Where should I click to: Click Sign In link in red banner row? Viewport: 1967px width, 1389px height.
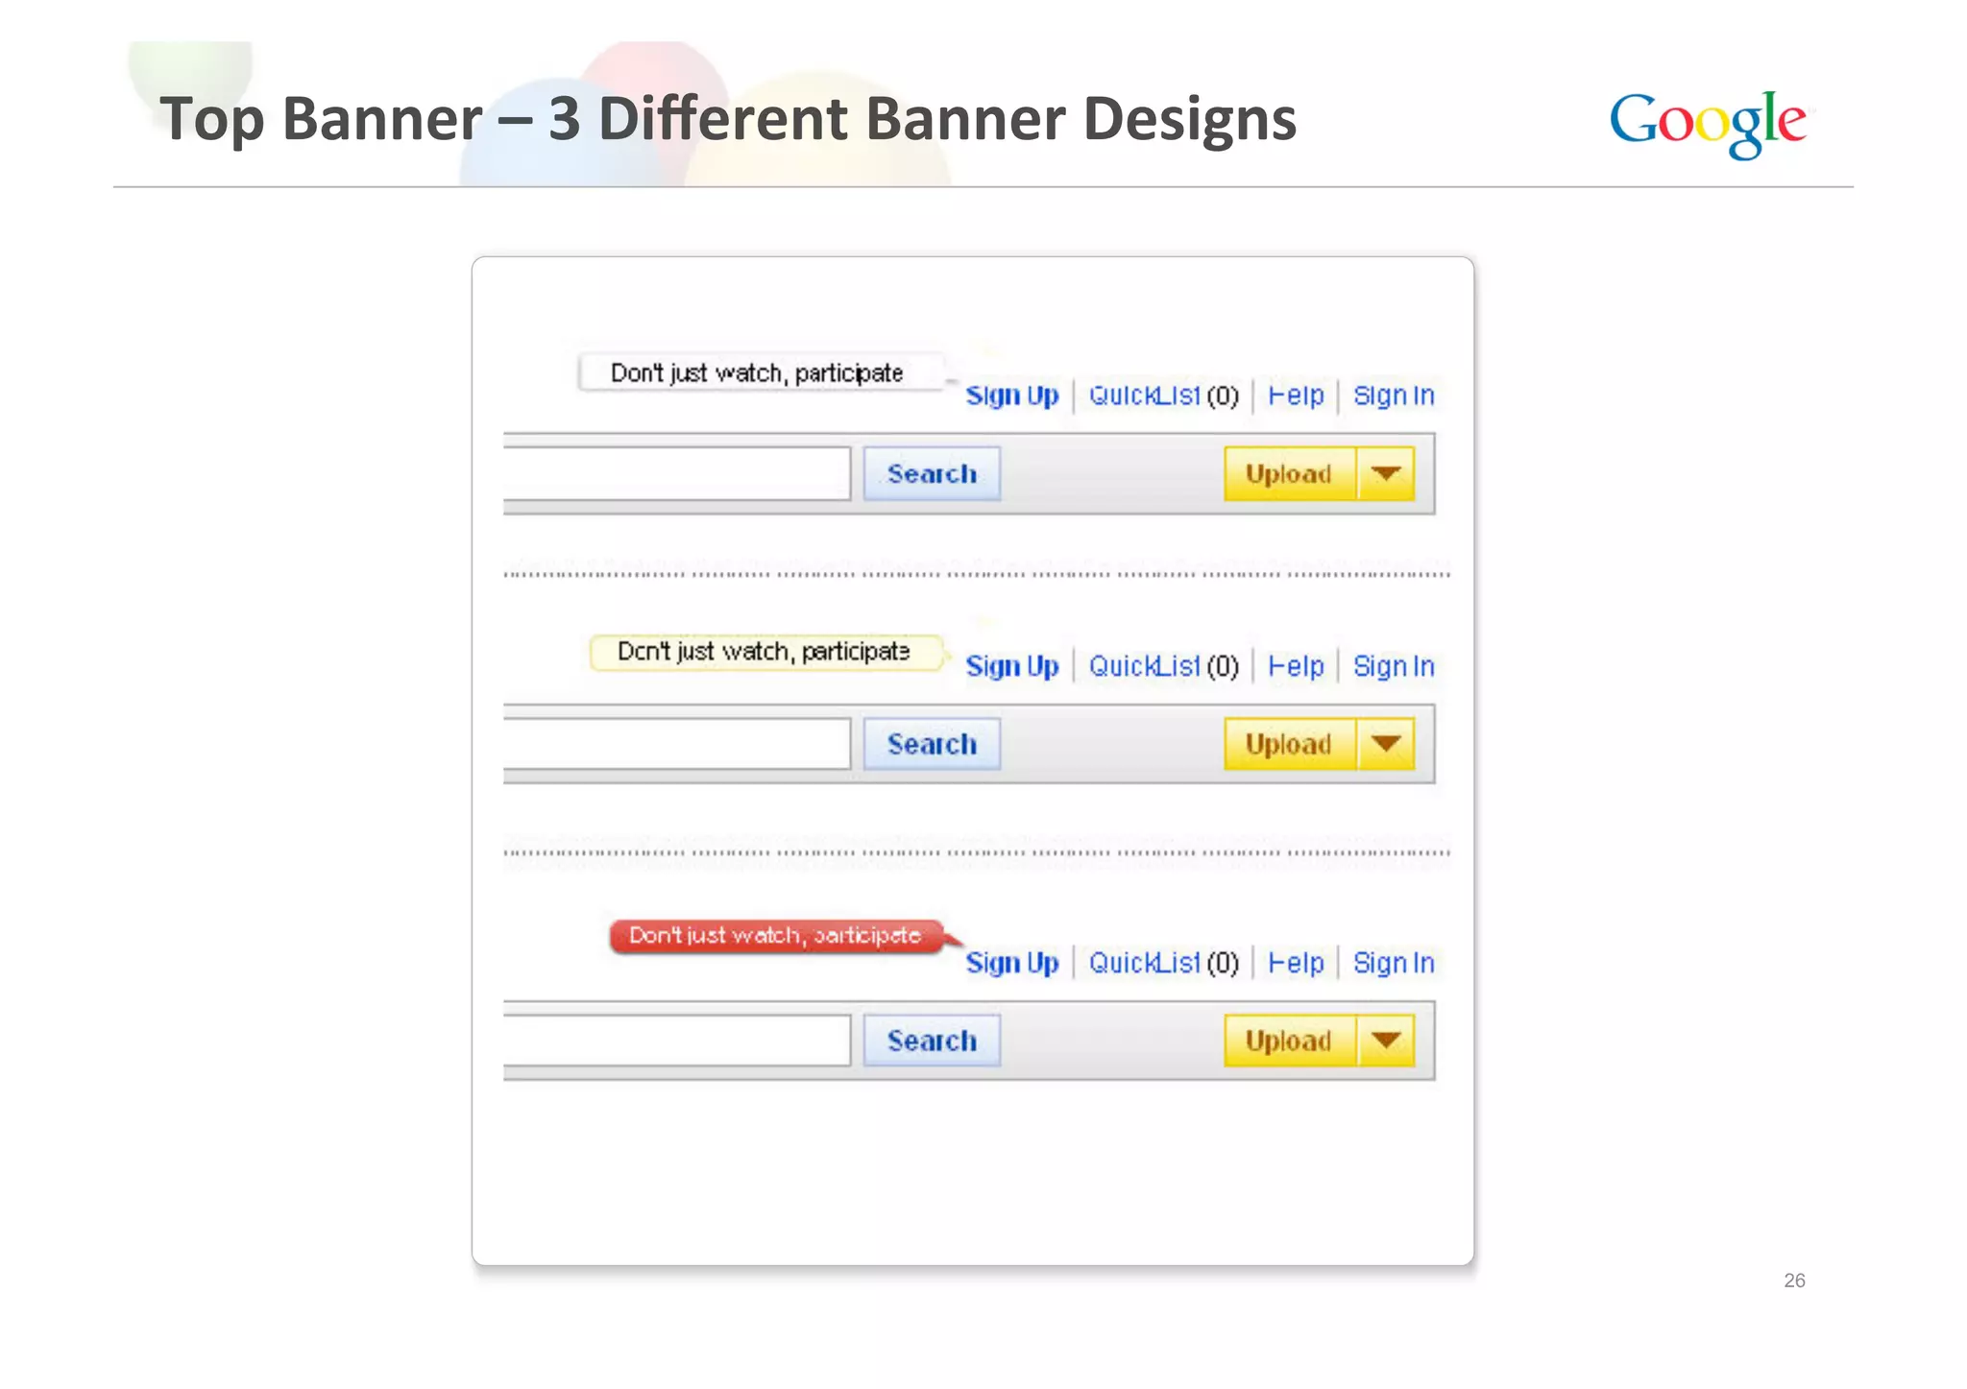coord(1394,963)
